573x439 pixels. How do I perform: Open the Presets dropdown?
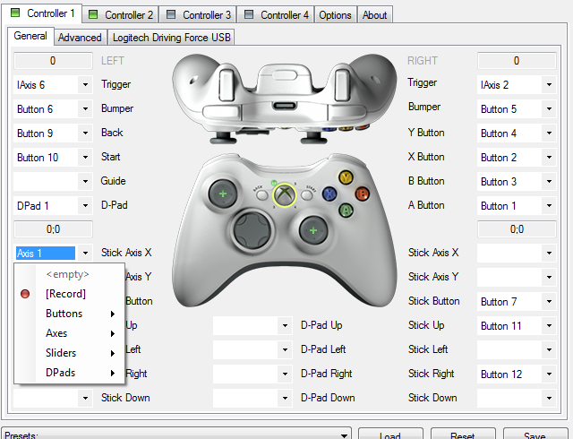coord(176,434)
